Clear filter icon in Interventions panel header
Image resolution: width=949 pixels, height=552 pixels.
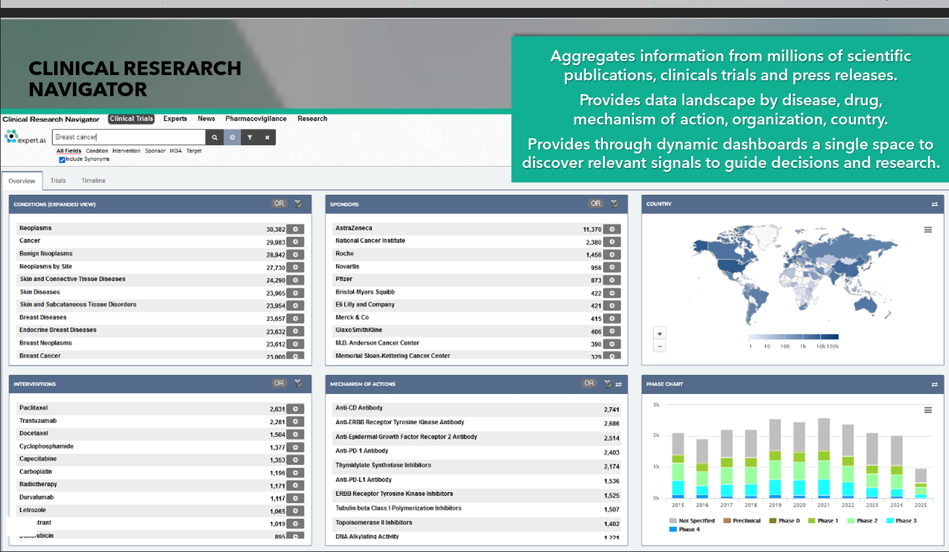298,383
